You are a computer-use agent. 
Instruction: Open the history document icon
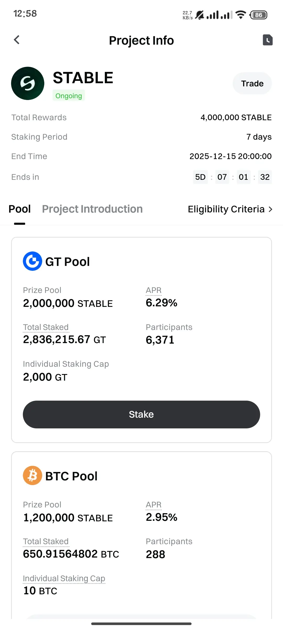268,40
